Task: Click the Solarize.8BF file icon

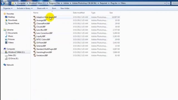Action: point(34,46)
